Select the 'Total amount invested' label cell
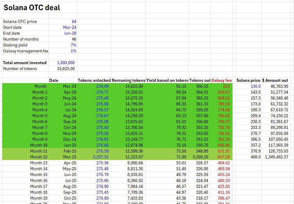The width and height of the screenshot is (294, 204). coord(25,63)
